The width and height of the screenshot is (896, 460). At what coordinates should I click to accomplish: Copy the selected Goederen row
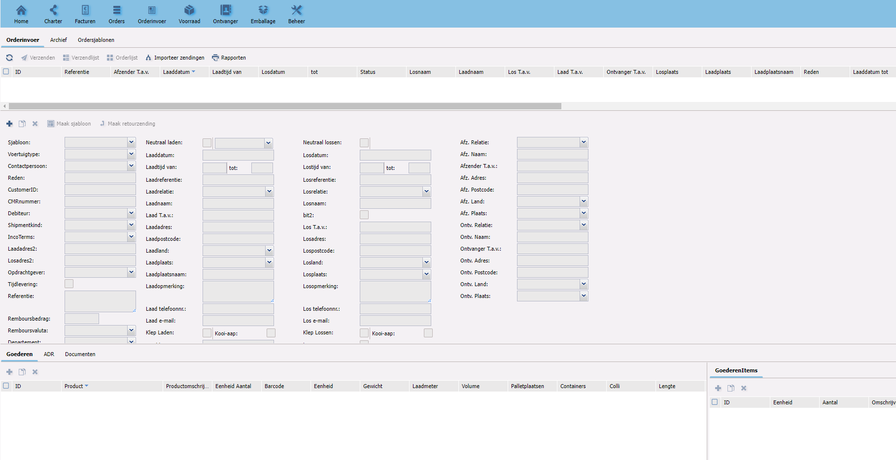[22, 372]
